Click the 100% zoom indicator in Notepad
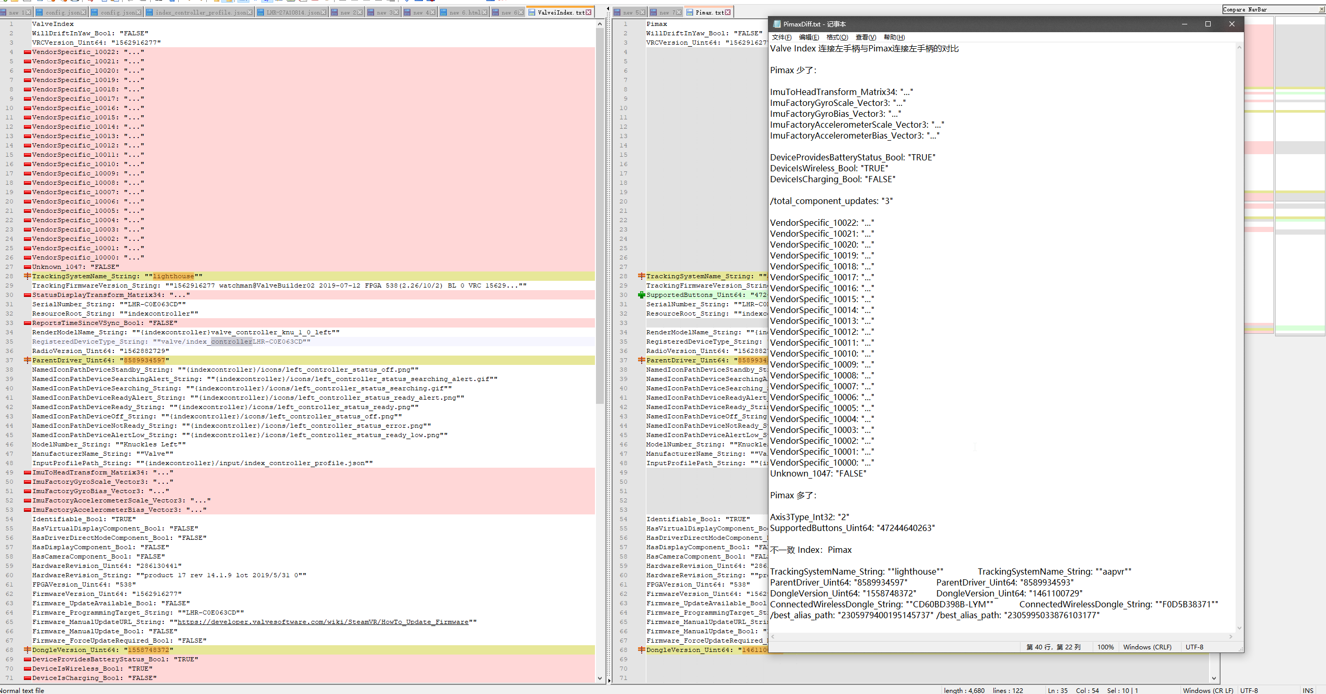 (1105, 647)
